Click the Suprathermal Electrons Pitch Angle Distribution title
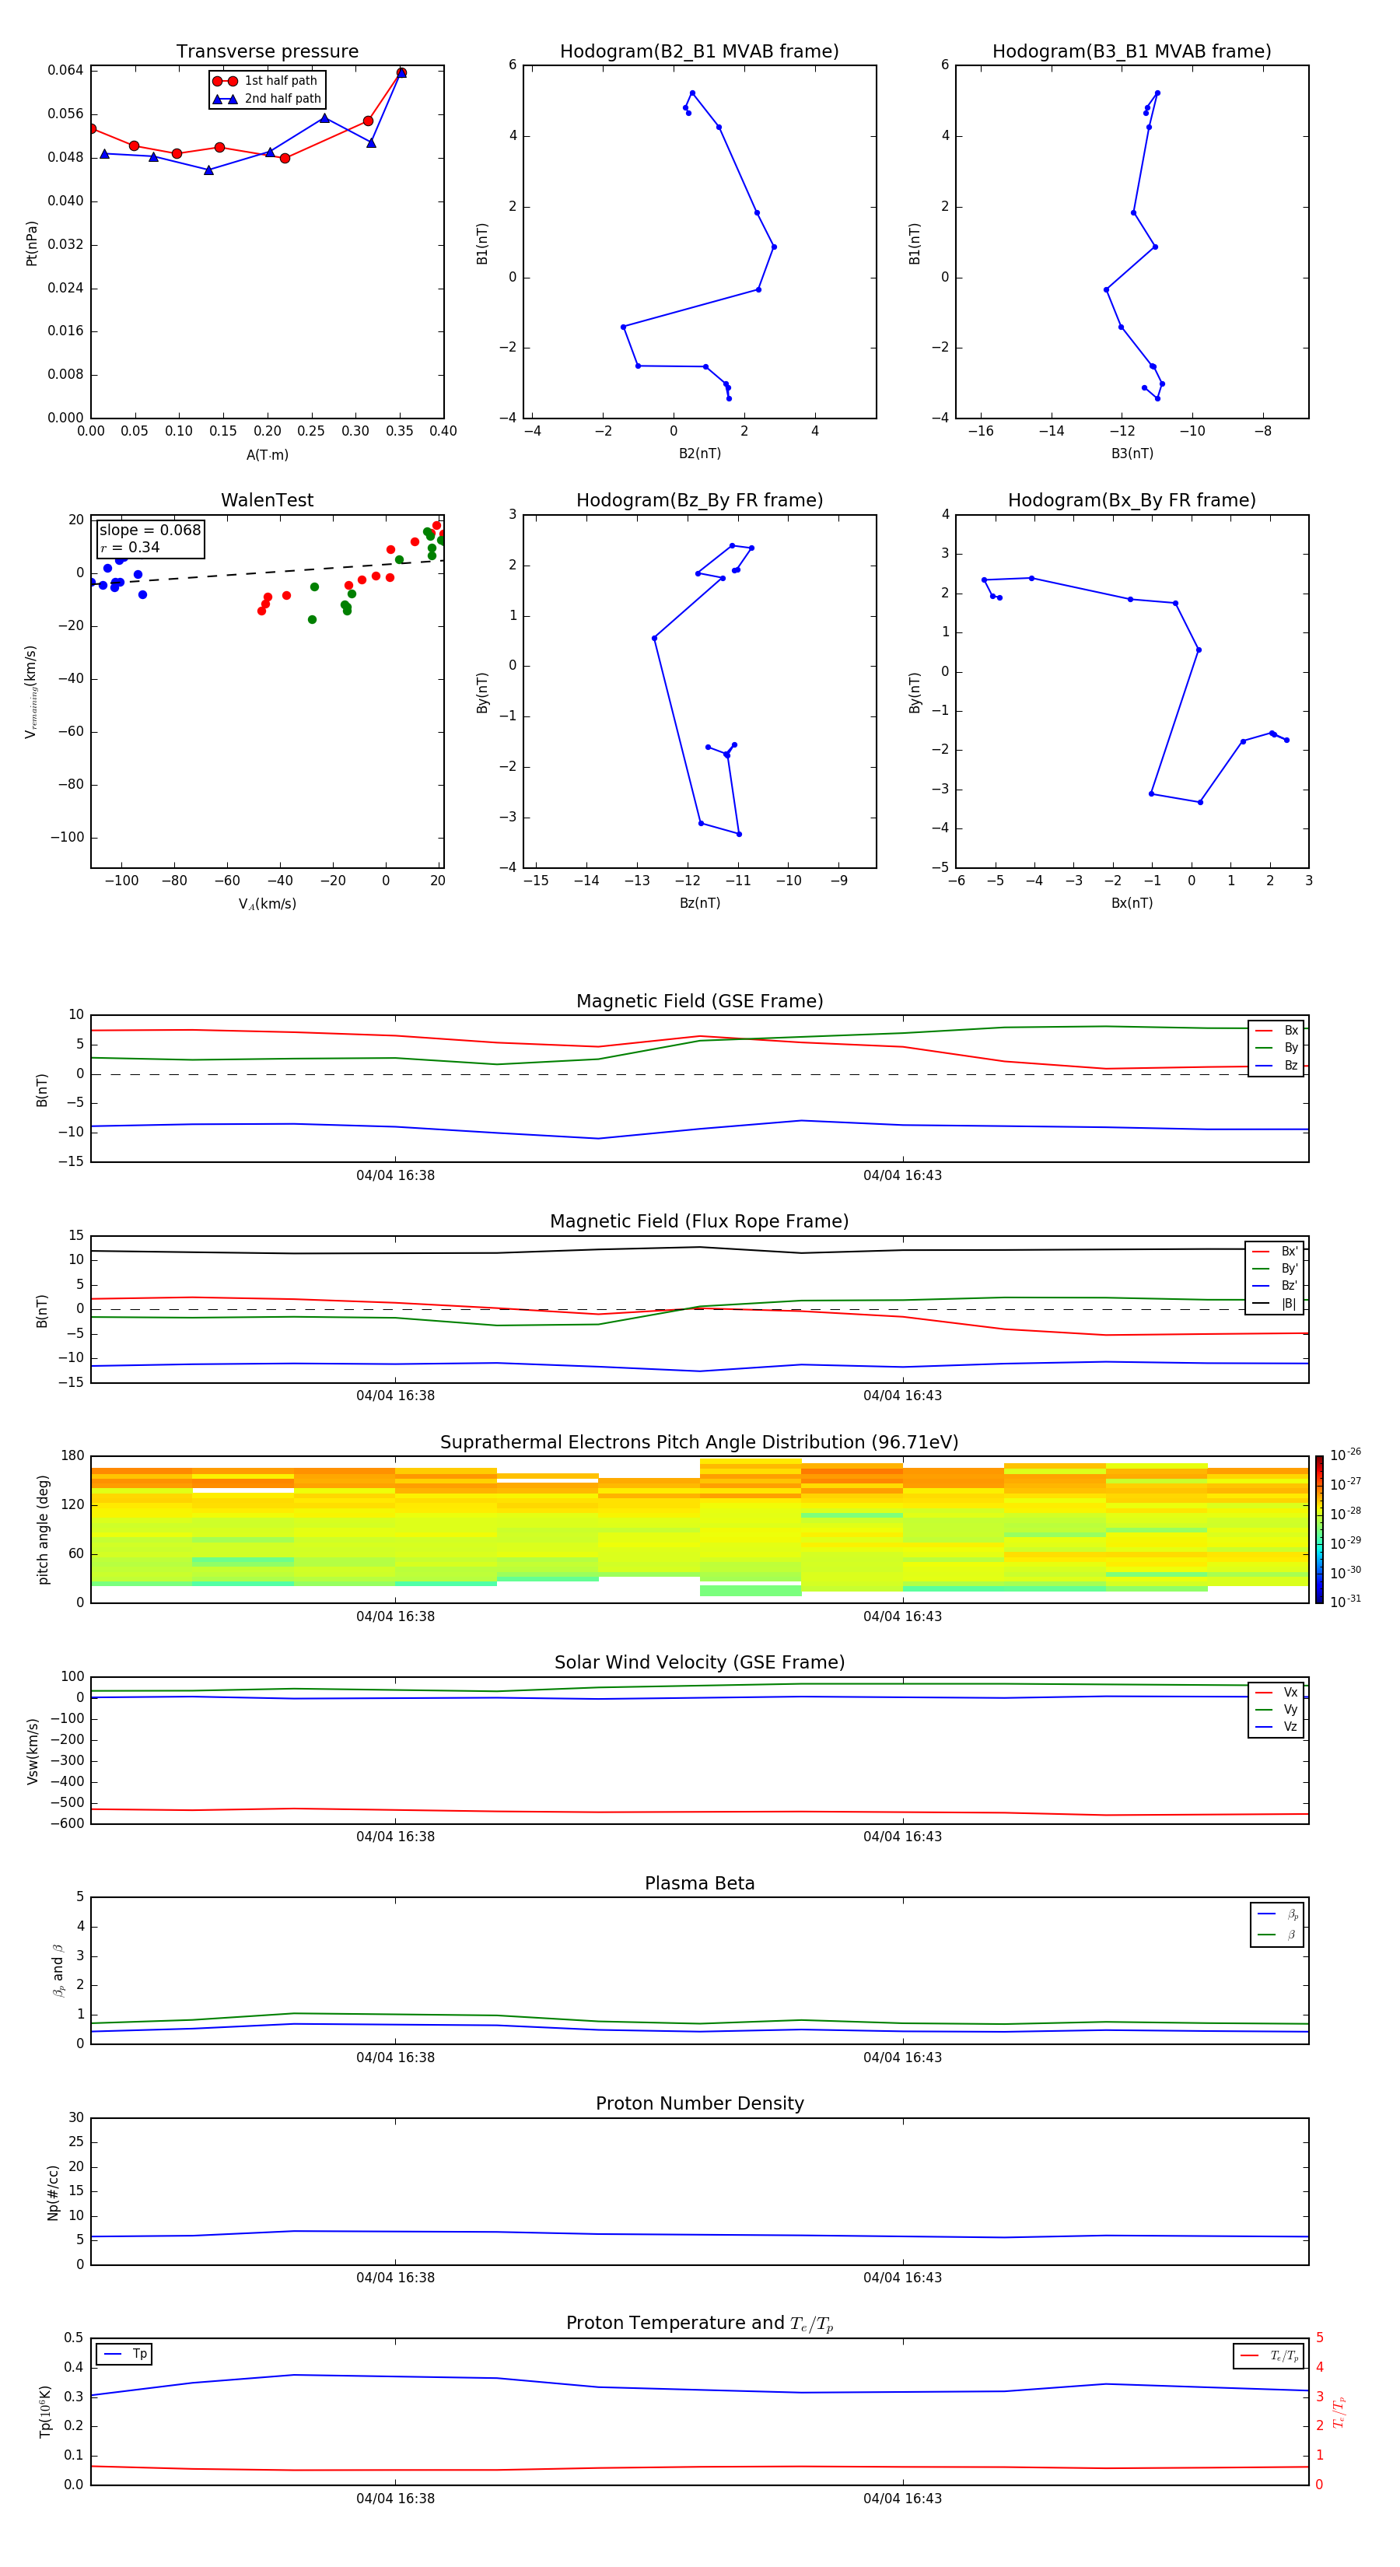Viewport: 1400px width, 2567px height. (699, 1443)
